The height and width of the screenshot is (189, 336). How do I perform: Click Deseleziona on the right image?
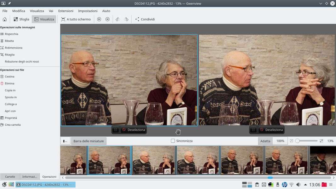(x=271, y=130)
